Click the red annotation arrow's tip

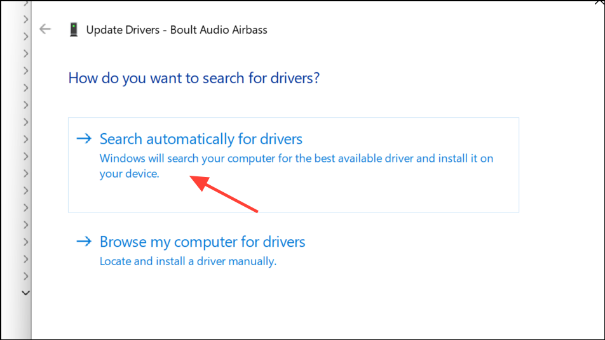point(193,179)
